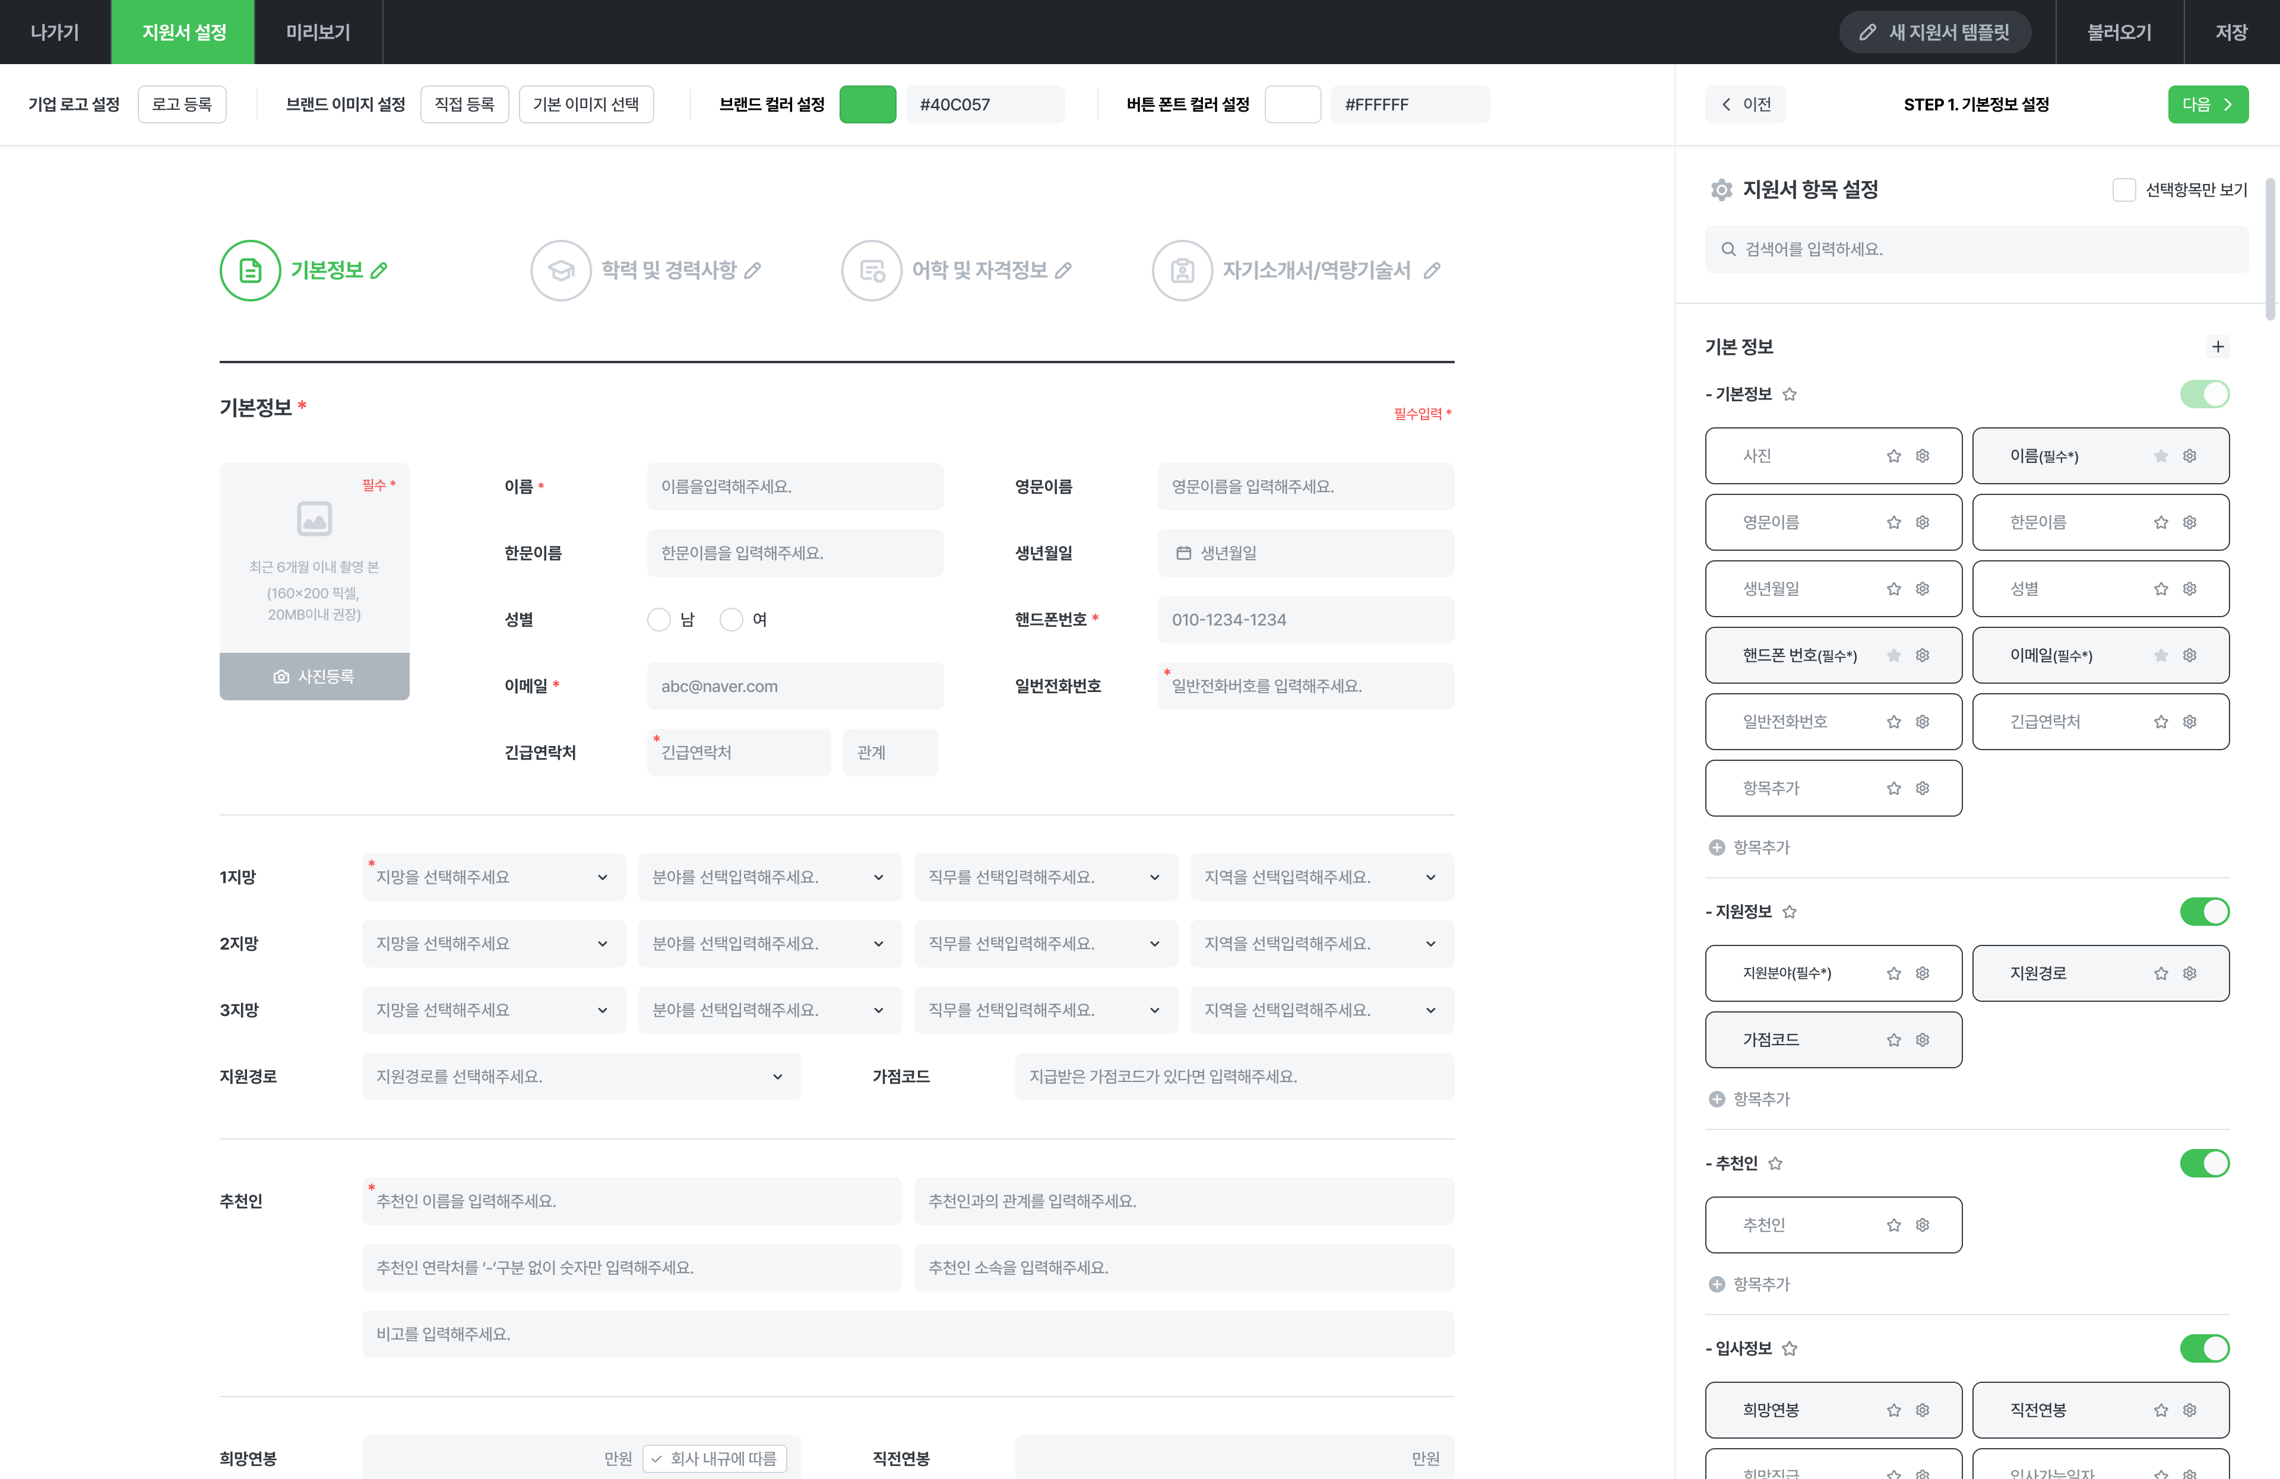Image resolution: width=2280 pixels, height=1479 pixels.
Task: Click star icon on 사진 item
Action: coord(1893,456)
